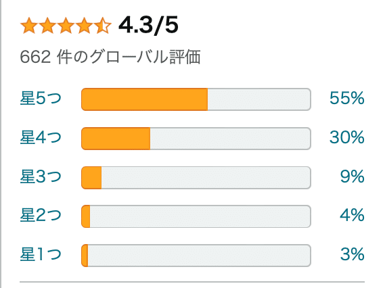Click the second orange rating star

click(47, 25)
